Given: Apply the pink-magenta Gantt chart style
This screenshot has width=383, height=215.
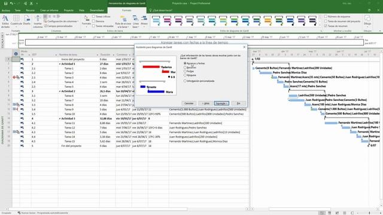Looking at the screenshot, I should pyautogui.click(x=167, y=21).
